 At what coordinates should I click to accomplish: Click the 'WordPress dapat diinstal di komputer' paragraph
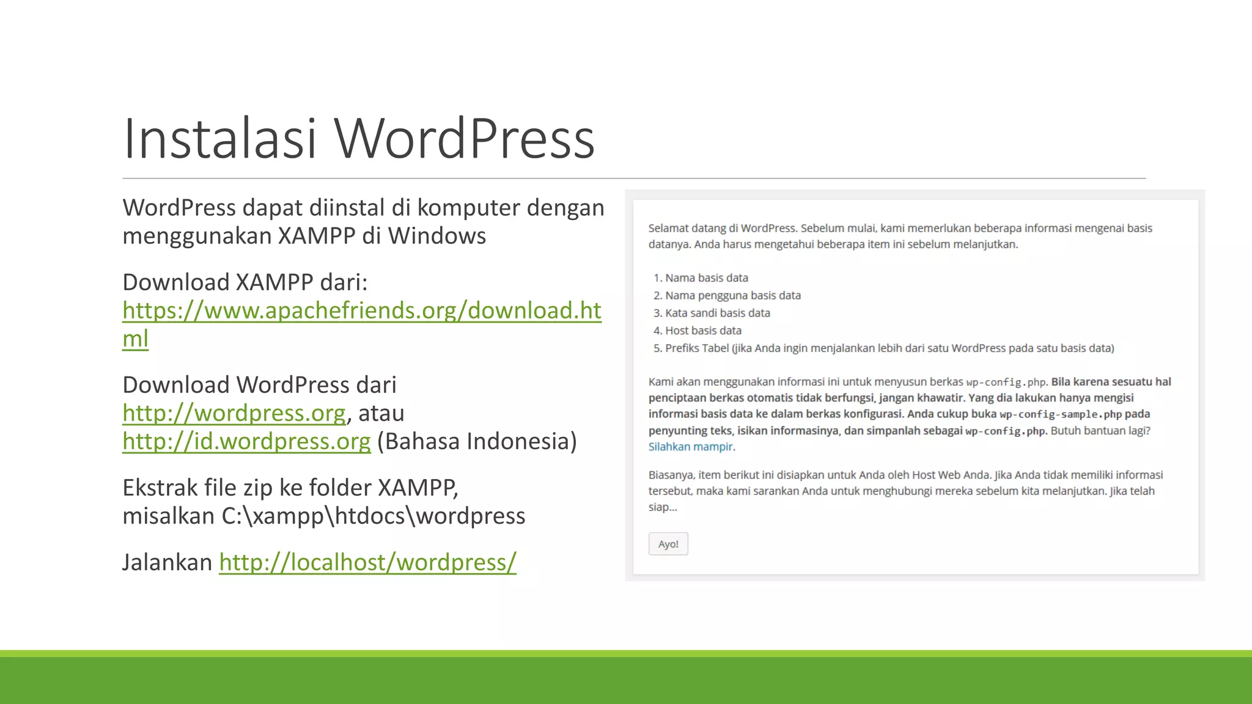click(363, 222)
